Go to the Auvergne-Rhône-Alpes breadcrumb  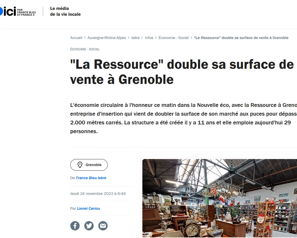pos(107,38)
